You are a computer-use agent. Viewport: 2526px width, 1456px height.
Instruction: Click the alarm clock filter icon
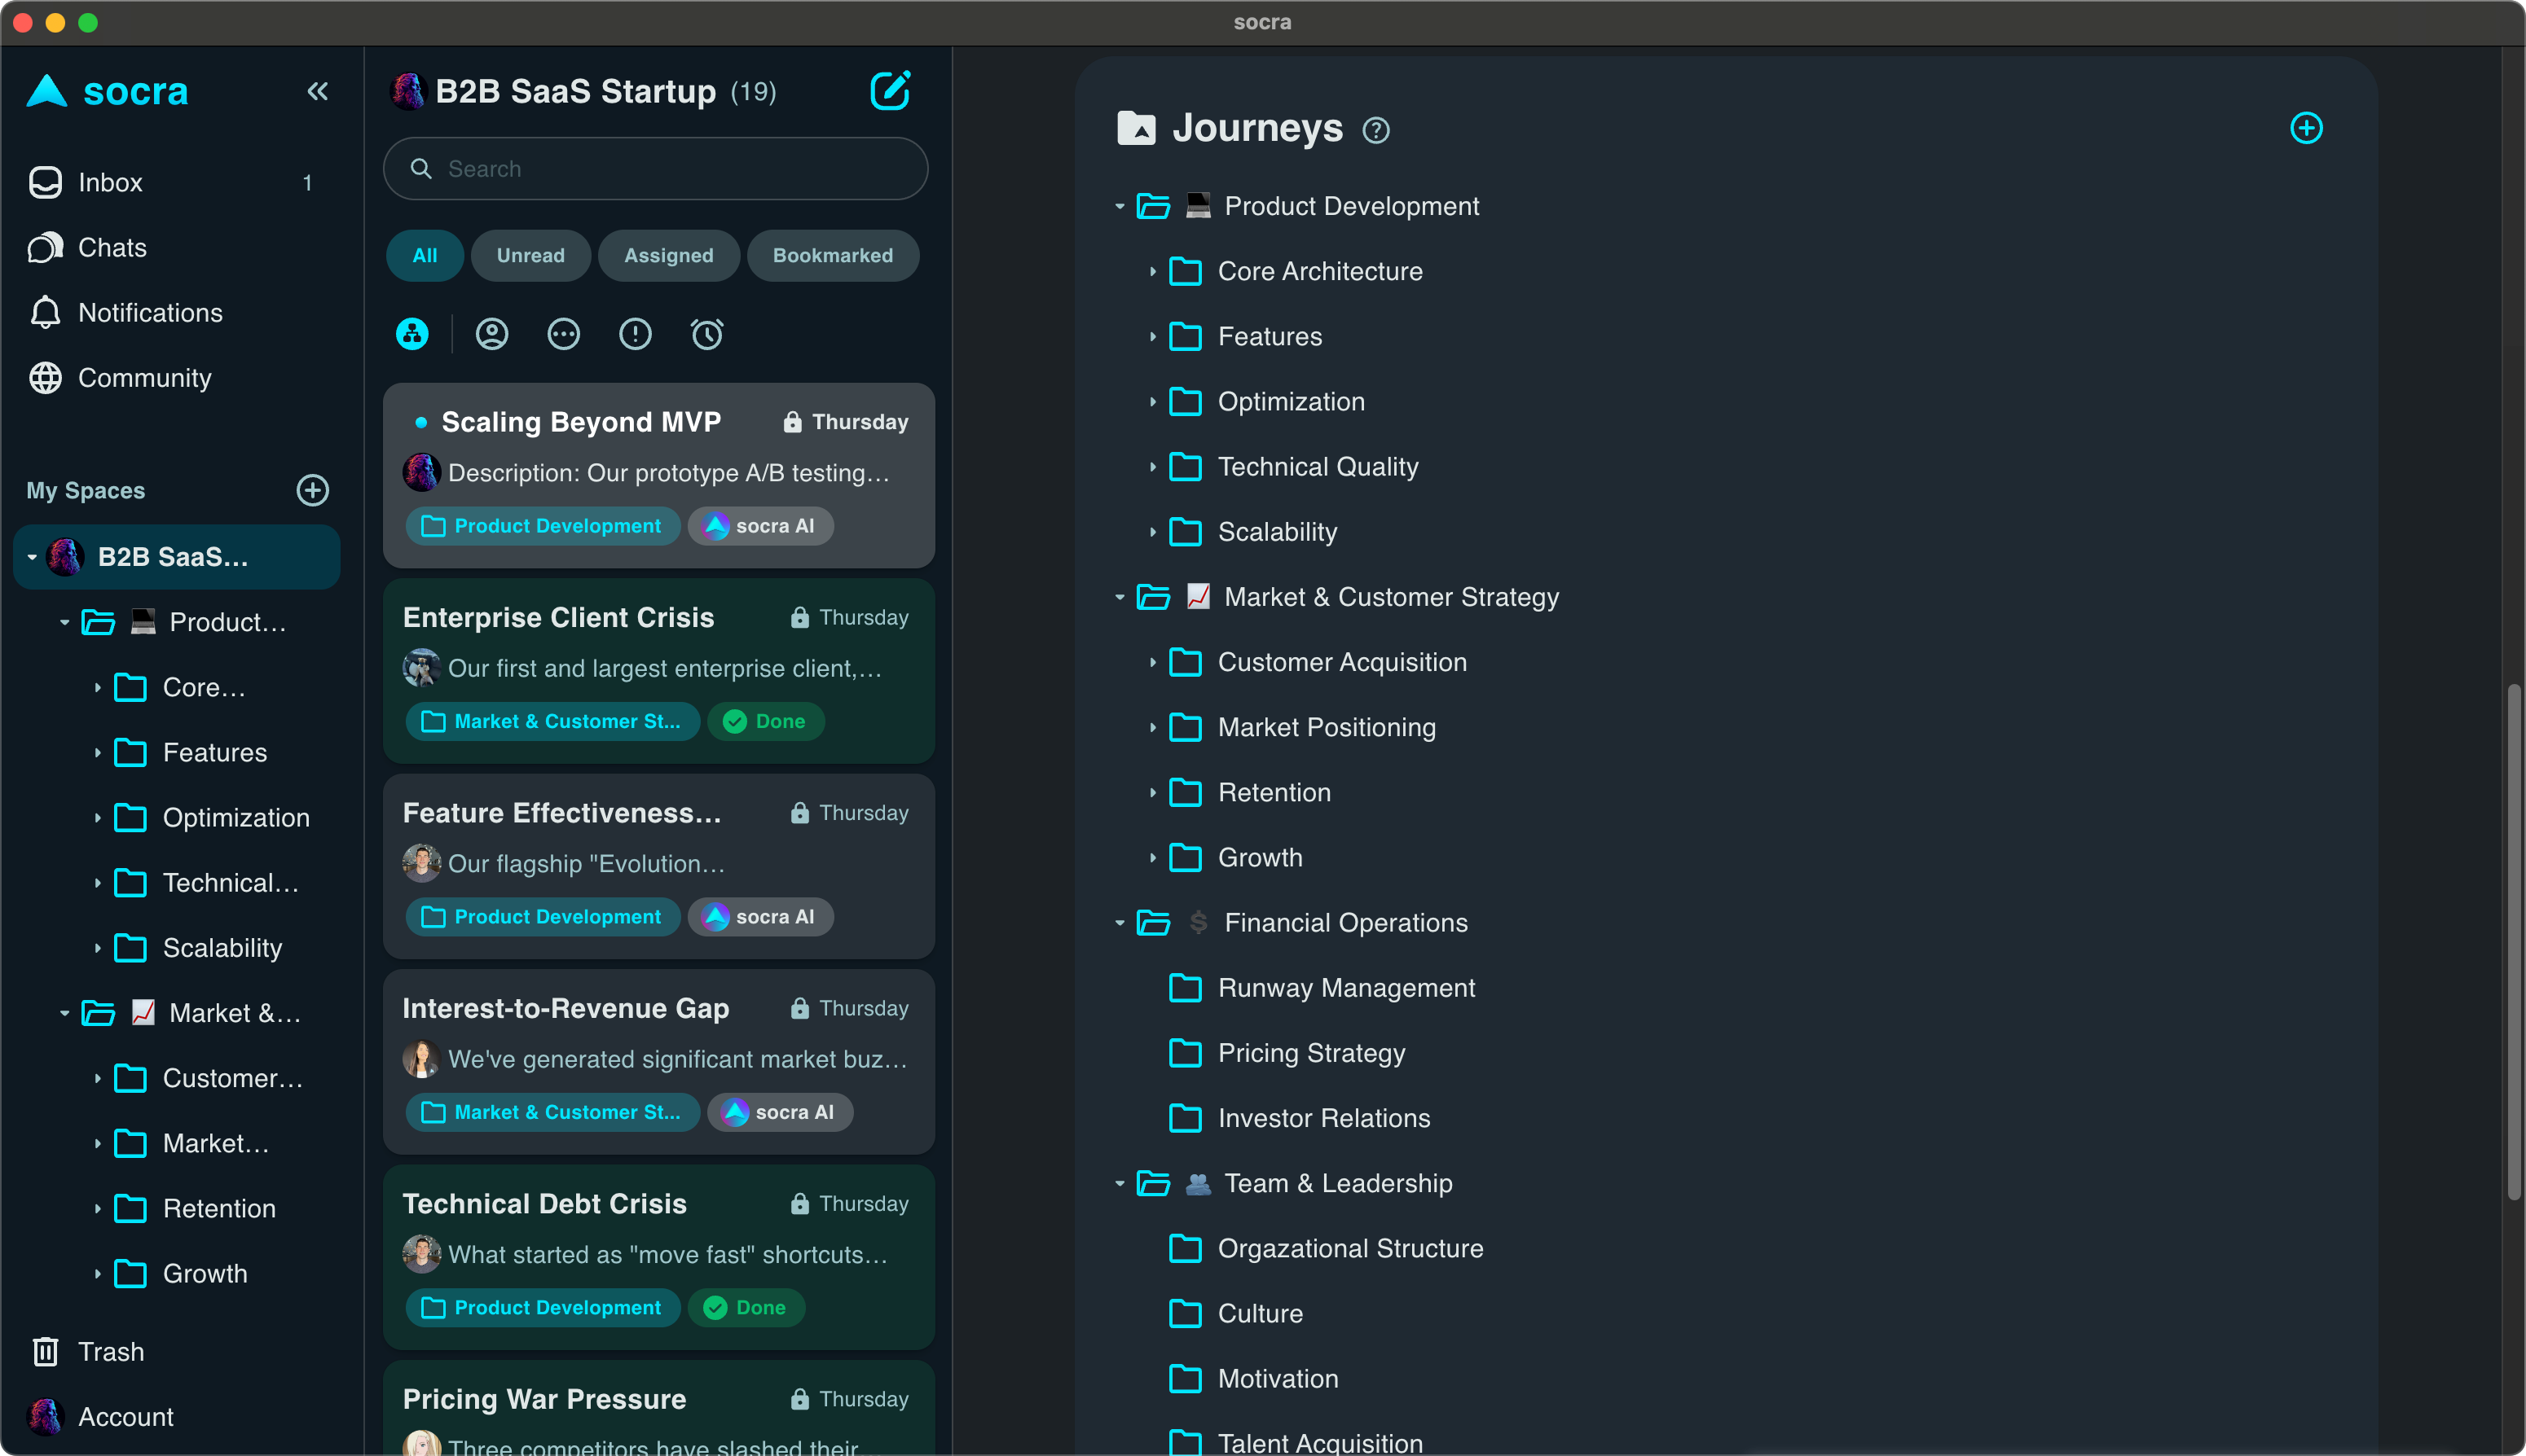(706, 334)
